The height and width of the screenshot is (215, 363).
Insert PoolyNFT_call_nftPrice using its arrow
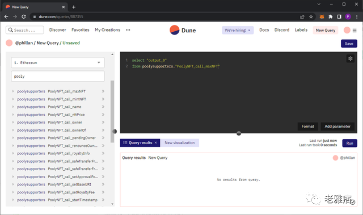[x=103, y=115]
